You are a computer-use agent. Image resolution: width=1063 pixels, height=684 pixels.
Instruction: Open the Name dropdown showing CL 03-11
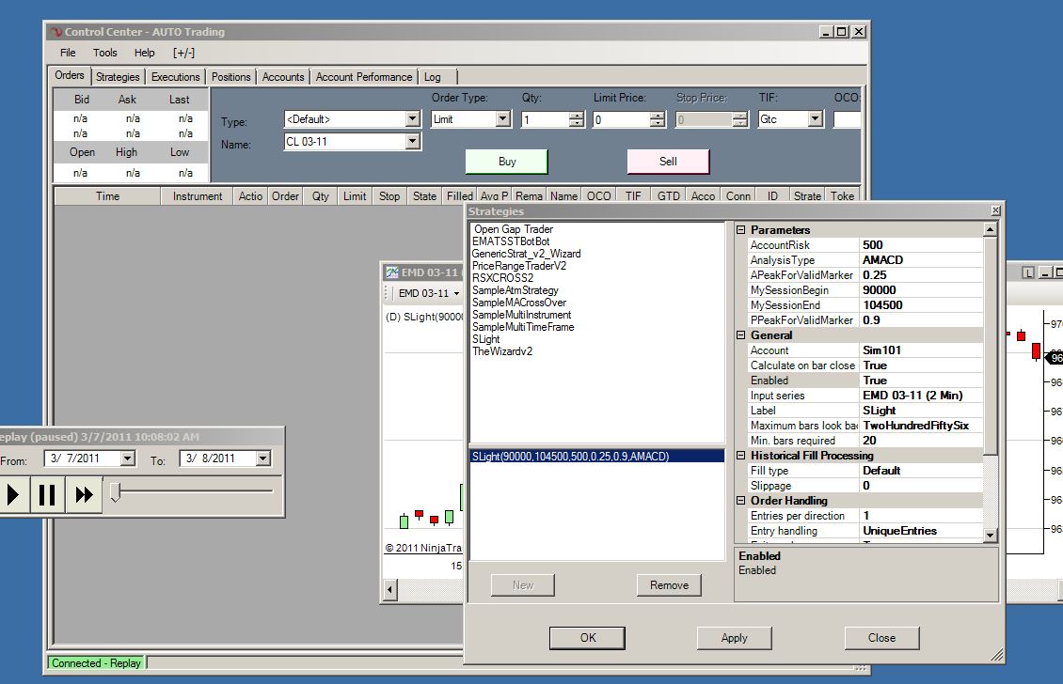412,142
